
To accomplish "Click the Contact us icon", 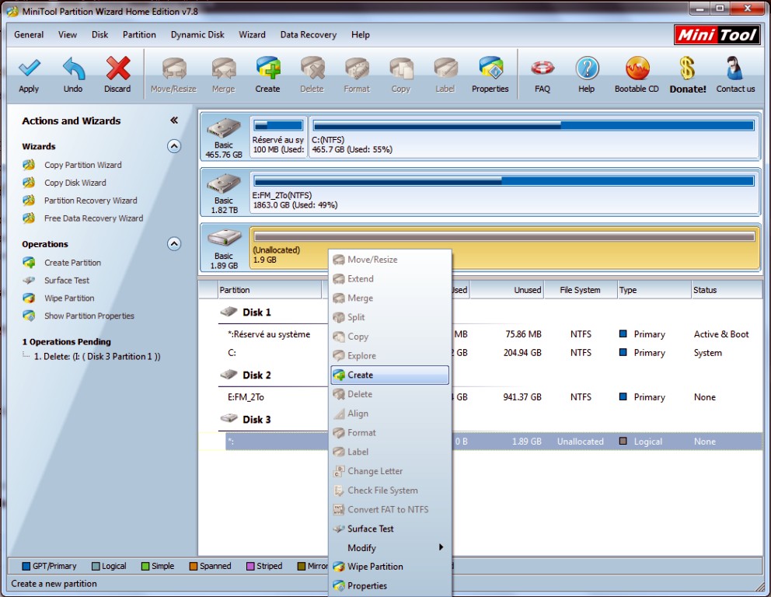I will pos(735,68).
